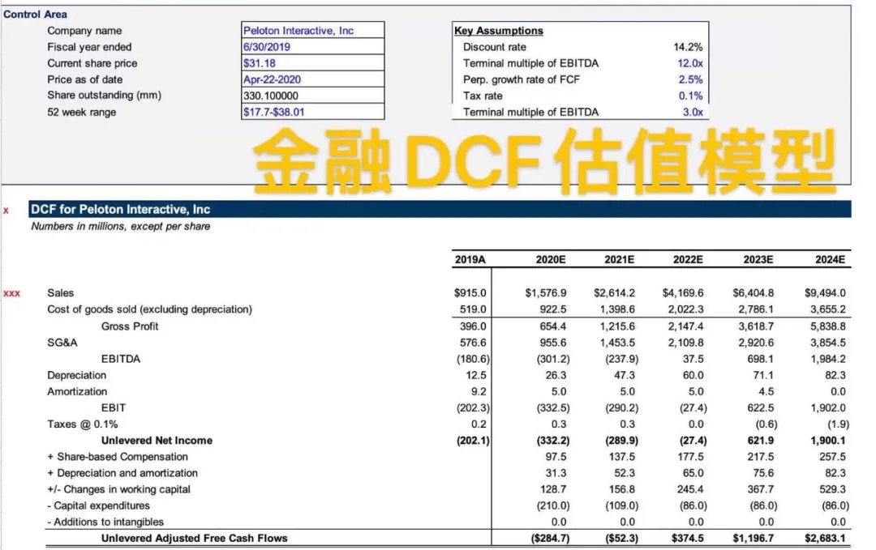Select the terminal multiple value 3.0x
The height and width of the screenshot is (550, 876).
pos(693,112)
